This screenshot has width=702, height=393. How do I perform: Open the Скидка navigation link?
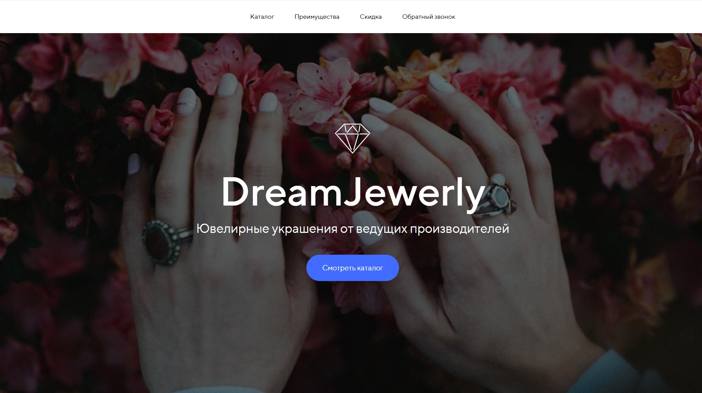[x=371, y=17]
